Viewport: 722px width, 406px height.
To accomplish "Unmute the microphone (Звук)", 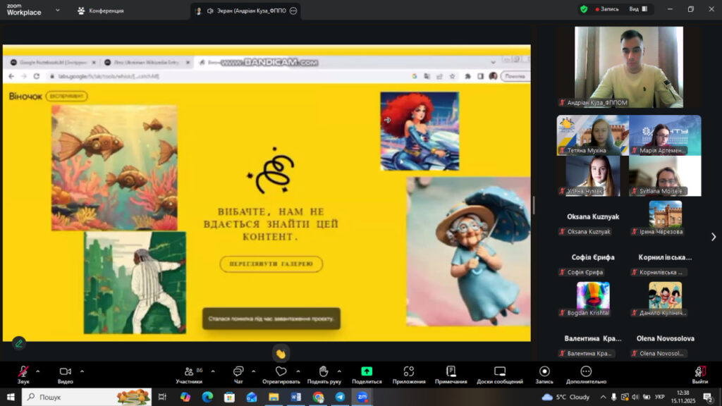I will point(23,374).
